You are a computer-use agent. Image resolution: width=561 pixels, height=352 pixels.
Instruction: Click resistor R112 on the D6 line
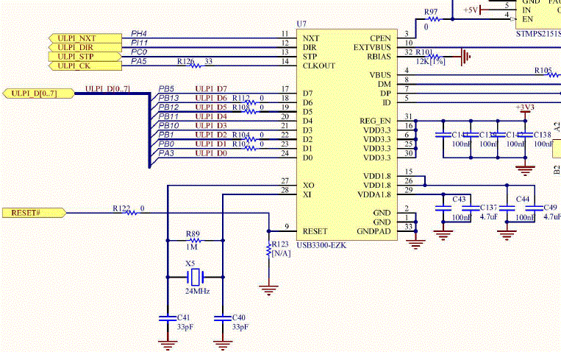[251, 102]
